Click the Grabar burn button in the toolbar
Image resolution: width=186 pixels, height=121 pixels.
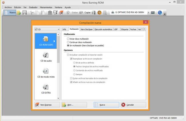[72, 13]
